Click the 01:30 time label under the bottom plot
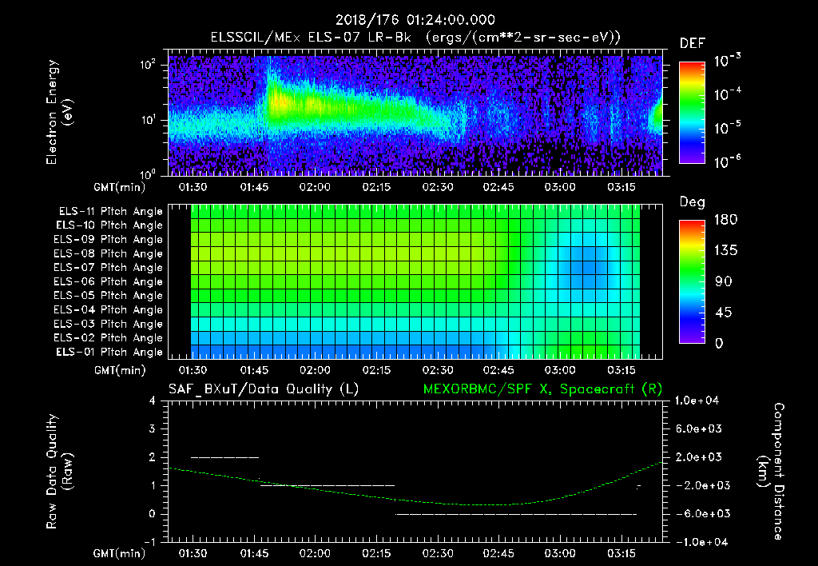The image size is (818, 566). [x=193, y=553]
